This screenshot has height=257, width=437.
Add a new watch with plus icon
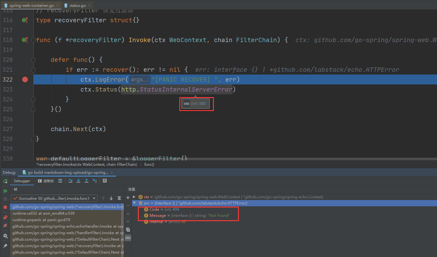click(x=128, y=198)
